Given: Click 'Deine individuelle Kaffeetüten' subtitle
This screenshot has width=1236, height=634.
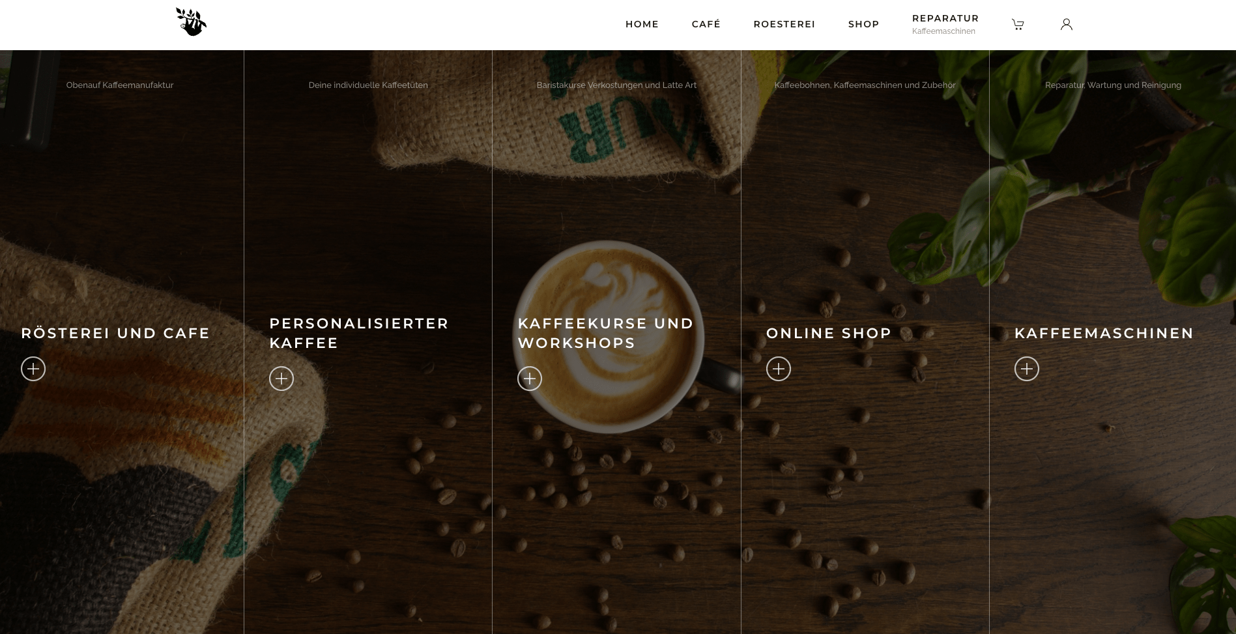Looking at the screenshot, I should [368, 85].
